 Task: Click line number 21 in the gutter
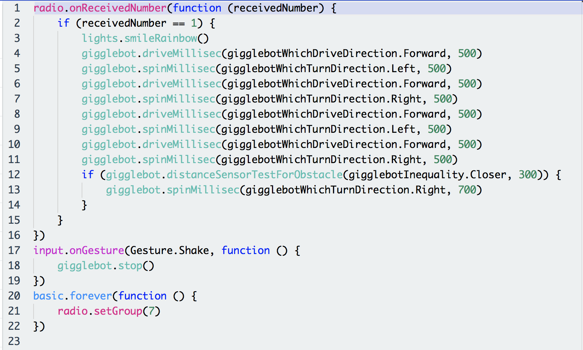pyautogui.click(x=14, y=311)
